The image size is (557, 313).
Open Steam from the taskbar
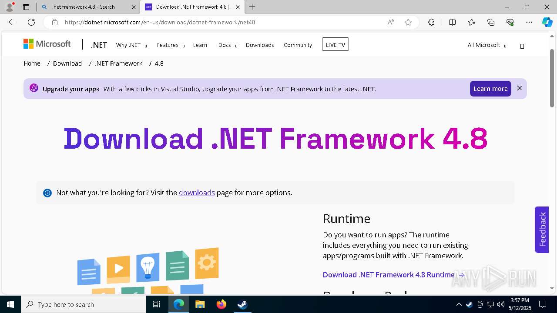(x=242, y=304)
